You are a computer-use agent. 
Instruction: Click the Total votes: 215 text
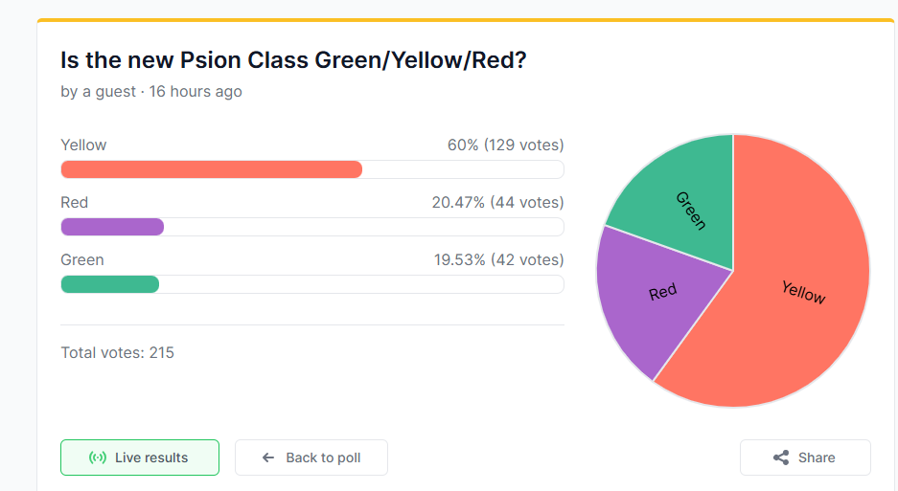pos(117,352)
